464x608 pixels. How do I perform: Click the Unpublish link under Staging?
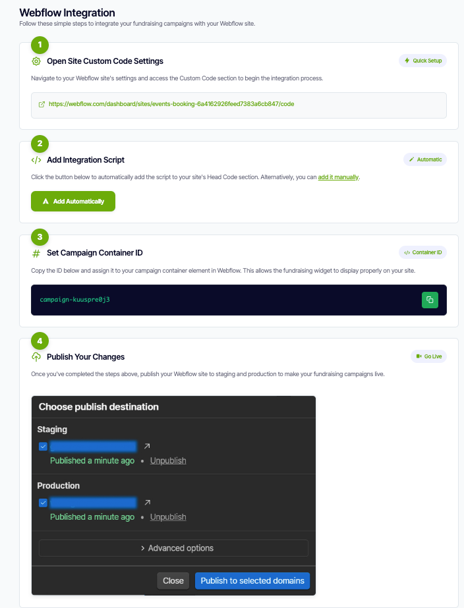[x=167, y=460]
